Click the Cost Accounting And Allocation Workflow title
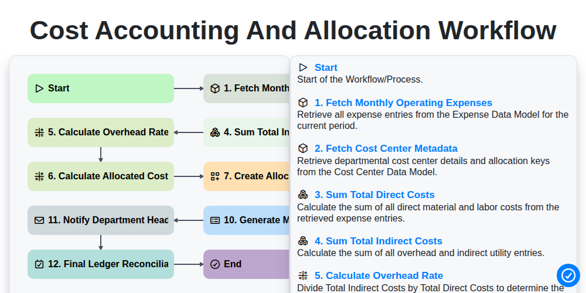The image size is (586, 293). (293, 30)
